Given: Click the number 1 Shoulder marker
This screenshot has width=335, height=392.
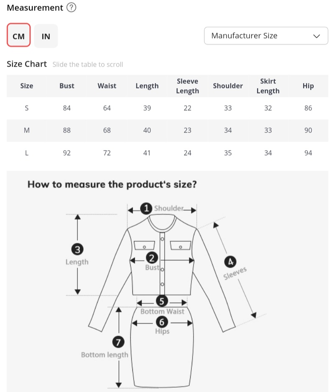Looking at the screenshot, I should [x=146, y=208].
